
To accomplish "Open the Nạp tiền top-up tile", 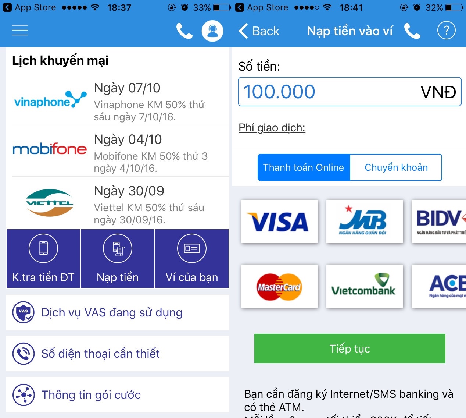I will click(118, 259).
